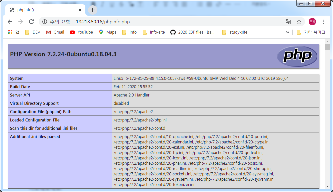Go back with the browser back arrow
The height and width of the screenshot is (192, 333).
point(10,22)
